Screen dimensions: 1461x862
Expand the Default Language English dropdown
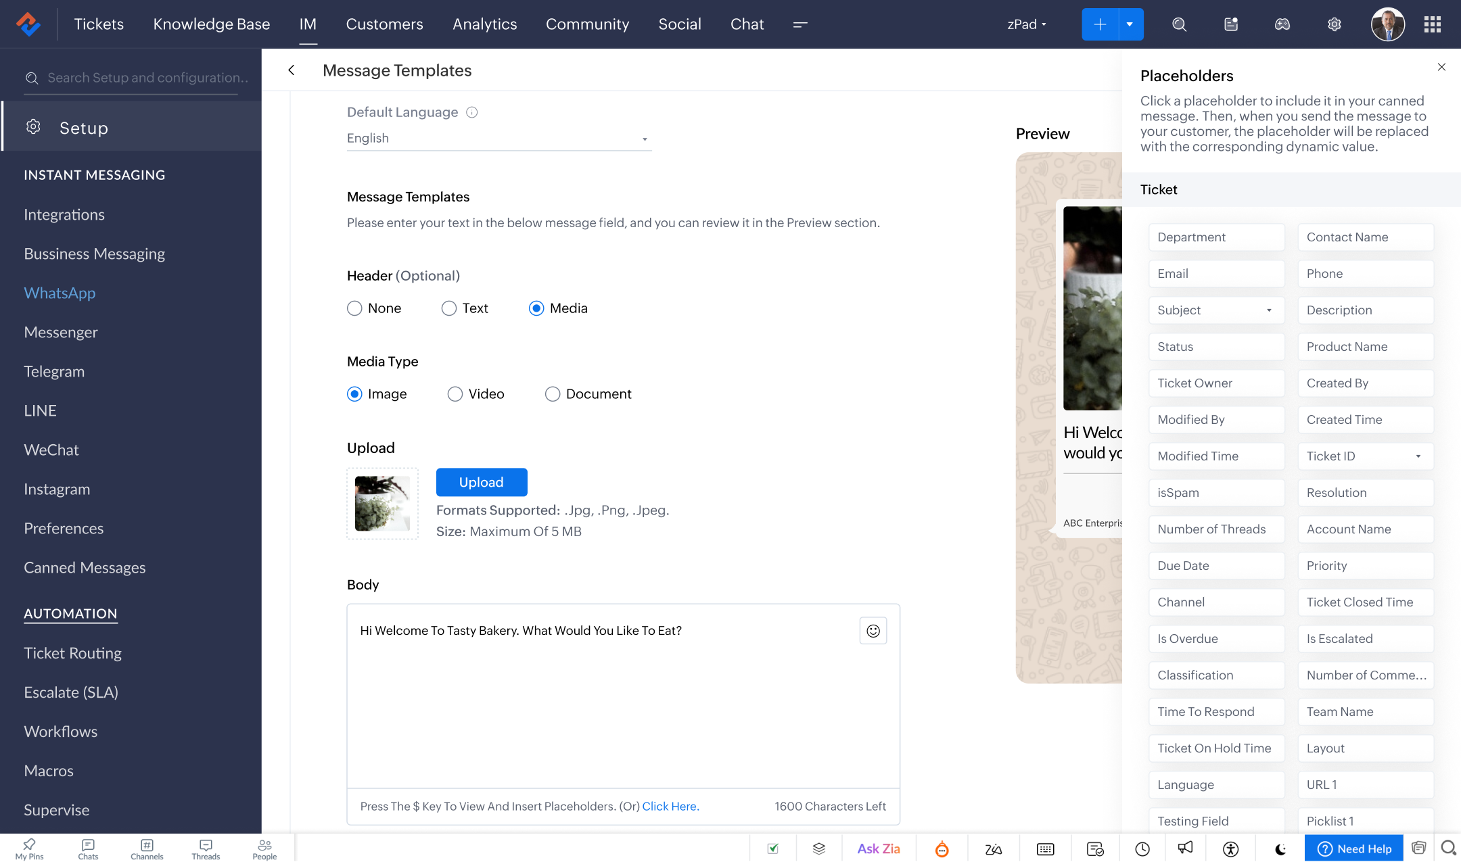click(x=498, y=139)
